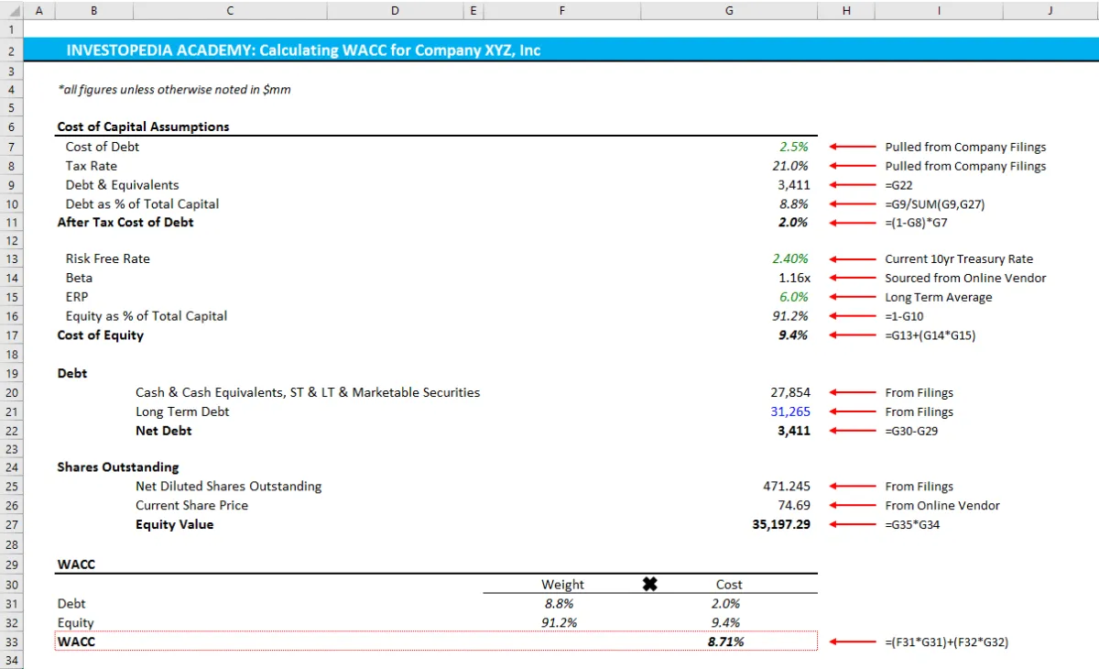The height and width of the screenshot is (669, 1099).
Task: Select row 12 header
Action: [11, 240]
